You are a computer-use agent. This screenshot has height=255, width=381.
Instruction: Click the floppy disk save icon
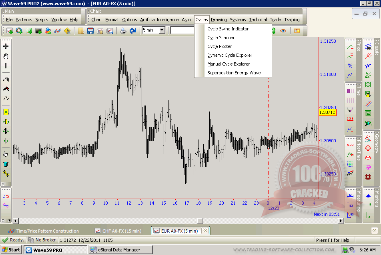click(90, 30)
